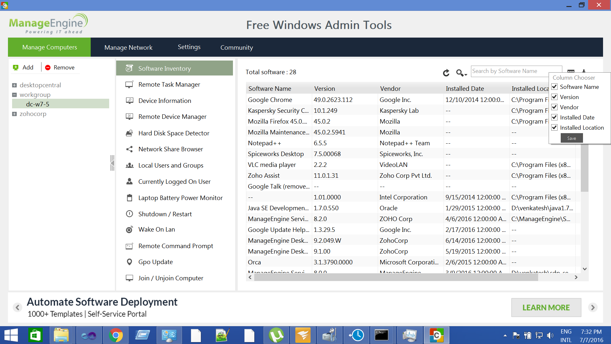Open uTorrent from taskbar

pos(276,335)
